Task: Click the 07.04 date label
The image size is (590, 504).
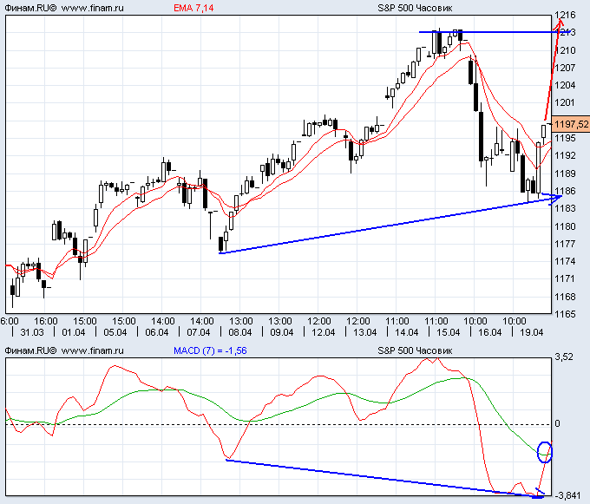Action: click(199, 332)
